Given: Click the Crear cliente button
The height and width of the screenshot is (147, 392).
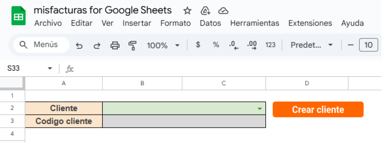Looking at the screenshot, I should [318, 110].
